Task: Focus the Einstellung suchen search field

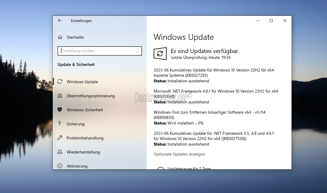Action: (x=100, y=51)
